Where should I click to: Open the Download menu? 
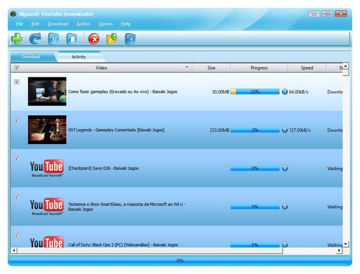pyautogui.click(x=58, y=24)
